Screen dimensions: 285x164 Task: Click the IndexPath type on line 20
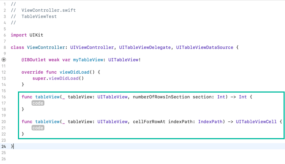[x=210, y=122]
